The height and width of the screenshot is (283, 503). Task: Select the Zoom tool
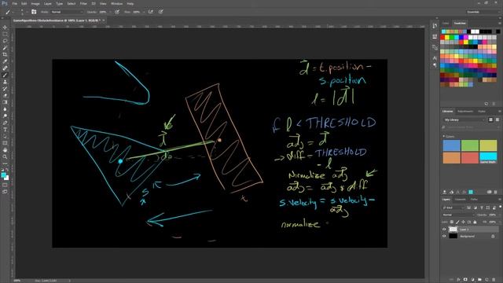pos(5,156)
